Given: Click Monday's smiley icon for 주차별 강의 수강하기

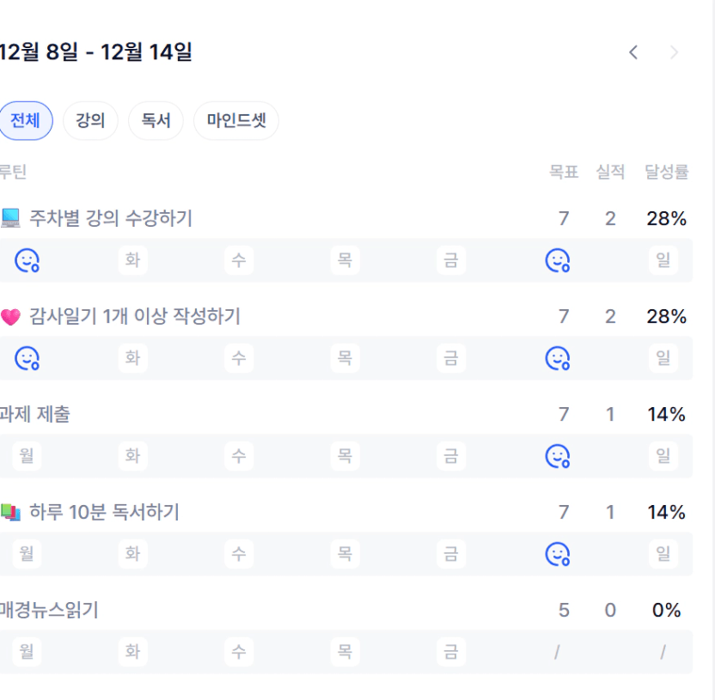Looking at the screenshot, I should pyautogui.click(x=27, y=260).
